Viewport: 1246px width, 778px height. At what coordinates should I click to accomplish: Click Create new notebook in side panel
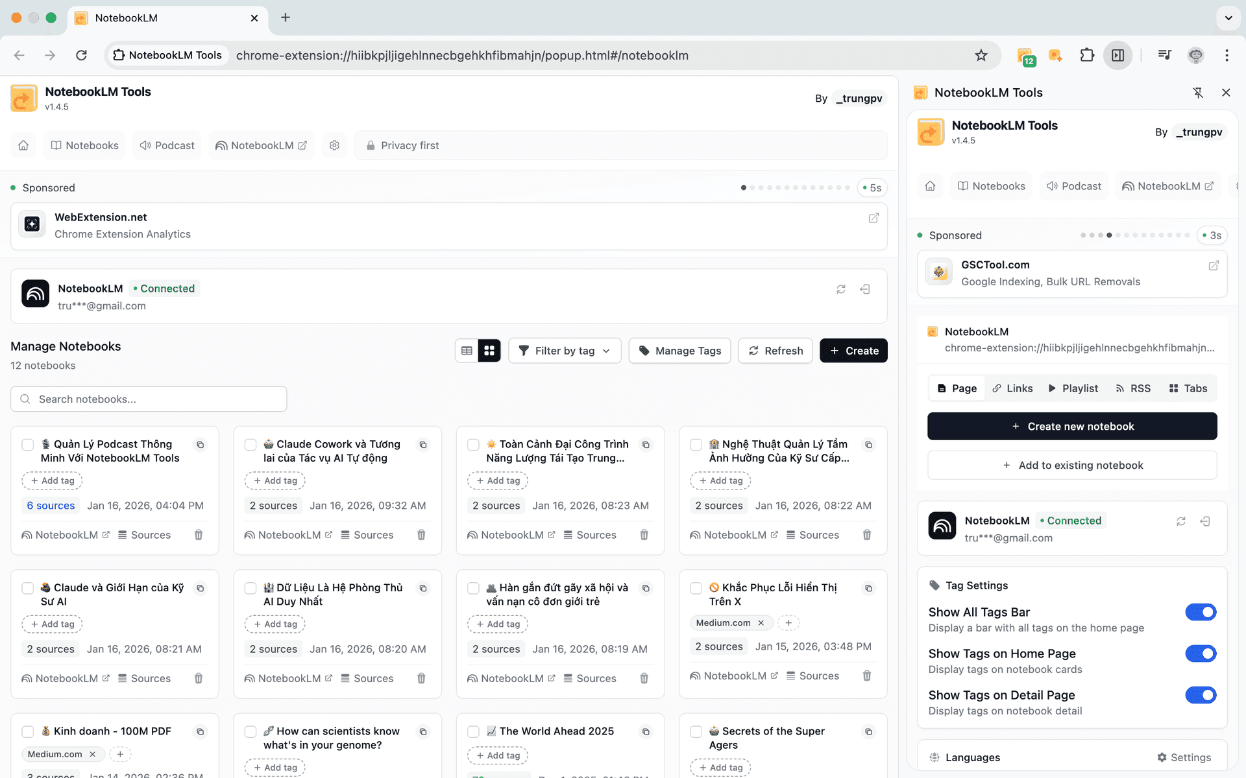[1072, 427]
